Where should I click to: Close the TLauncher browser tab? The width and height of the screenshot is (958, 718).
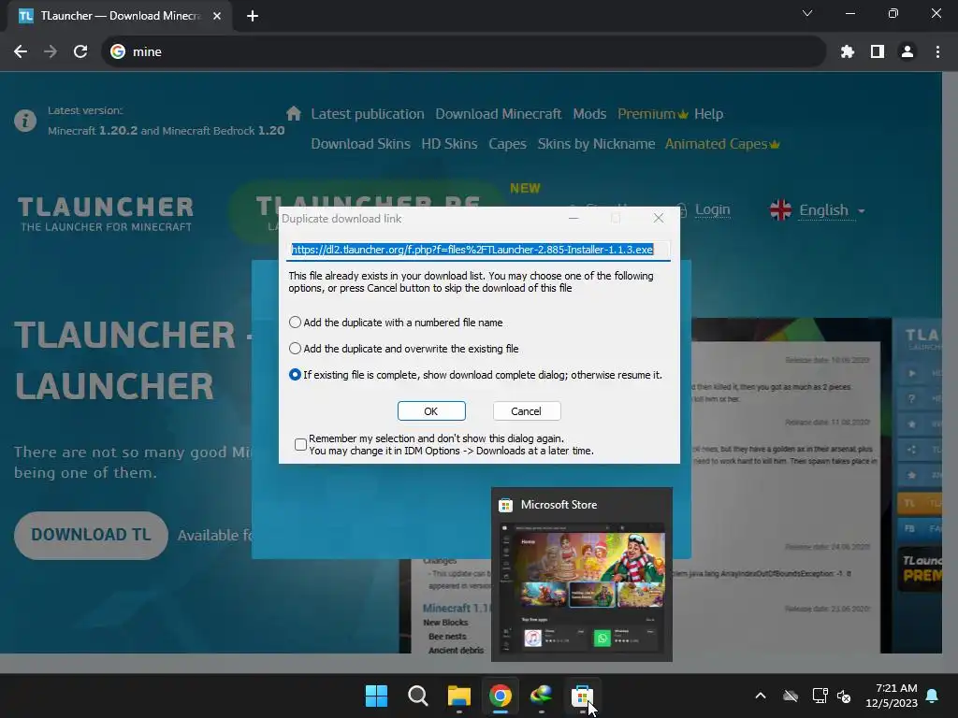pos(217,16)
